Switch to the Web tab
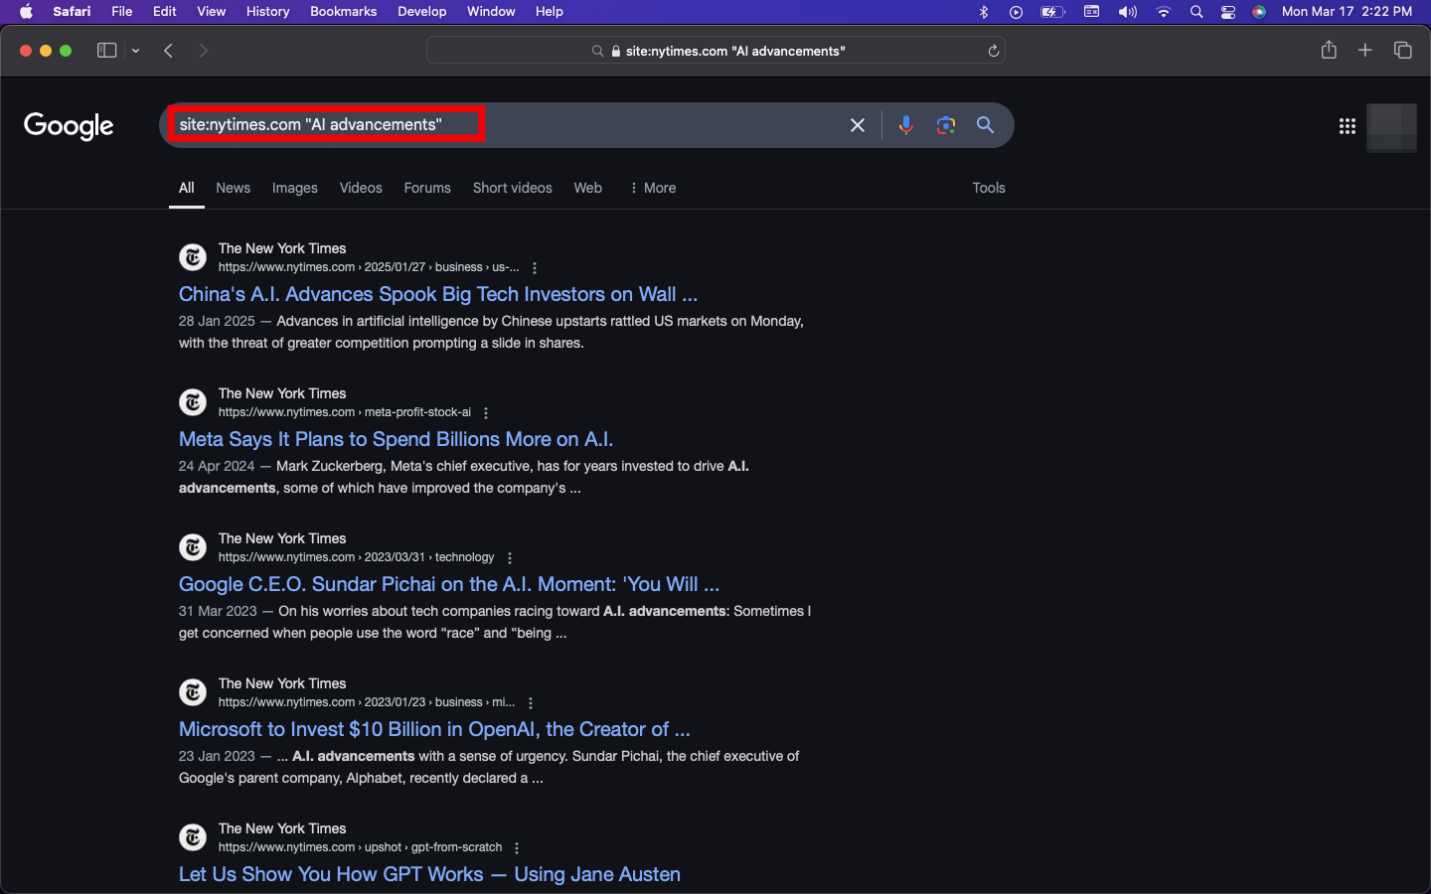Screen dimensions: 1431x894 point(588,188)
